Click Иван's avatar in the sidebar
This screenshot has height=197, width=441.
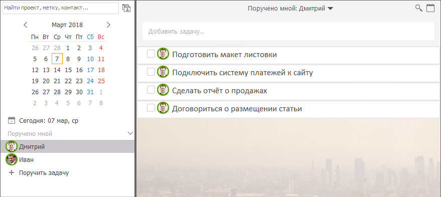tap(12, 159)
